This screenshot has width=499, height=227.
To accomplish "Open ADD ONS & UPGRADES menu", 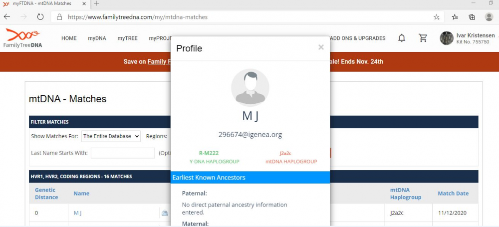I will coord(358,38).
